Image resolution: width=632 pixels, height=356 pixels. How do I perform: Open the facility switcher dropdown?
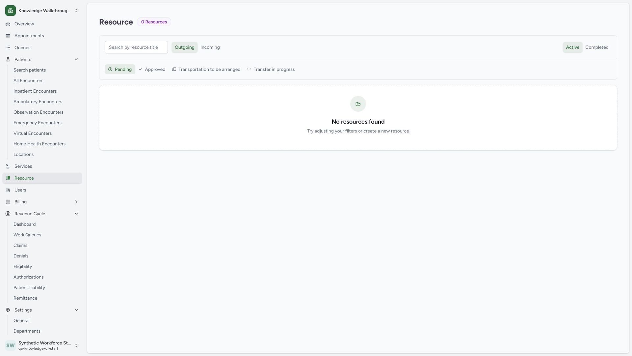(76, 11)
